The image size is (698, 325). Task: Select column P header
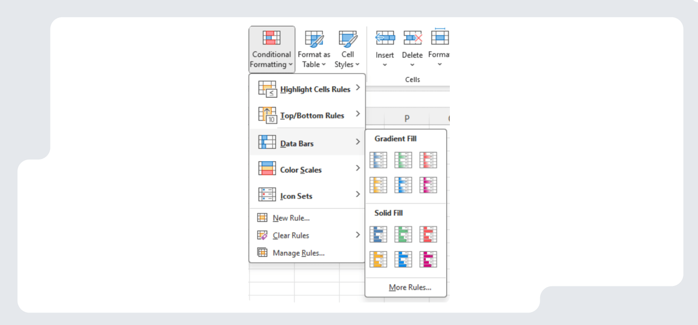tap(407, 118)
